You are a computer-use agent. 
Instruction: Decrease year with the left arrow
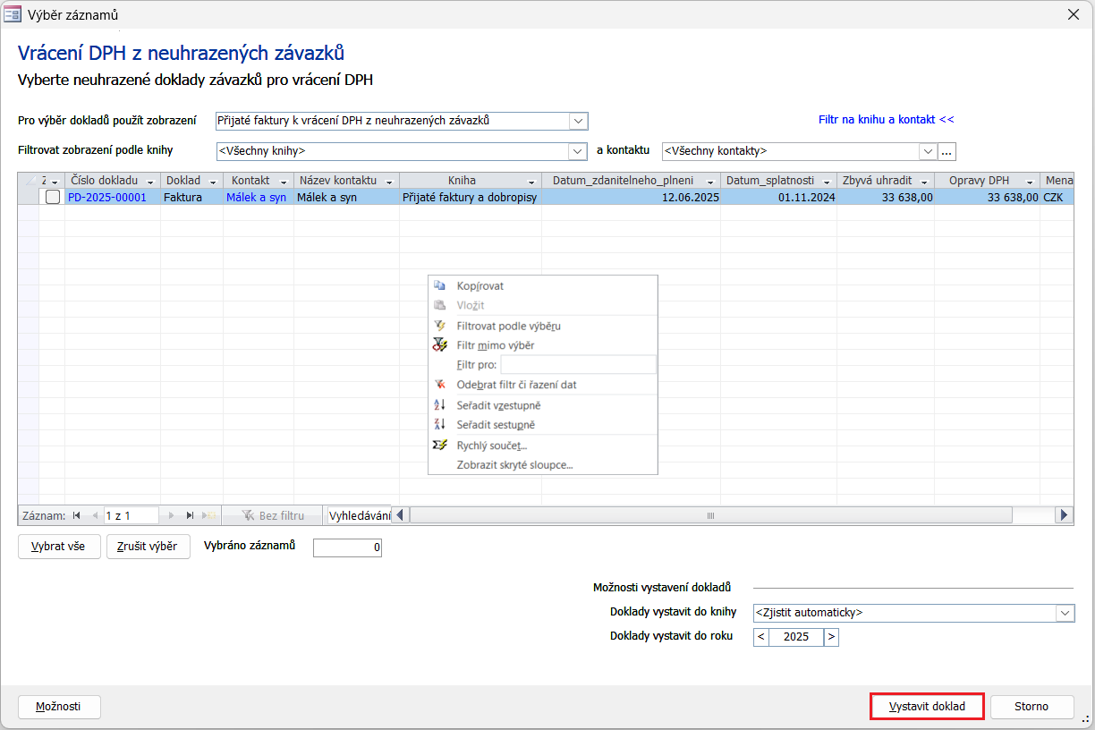click(x=761, y=637)
